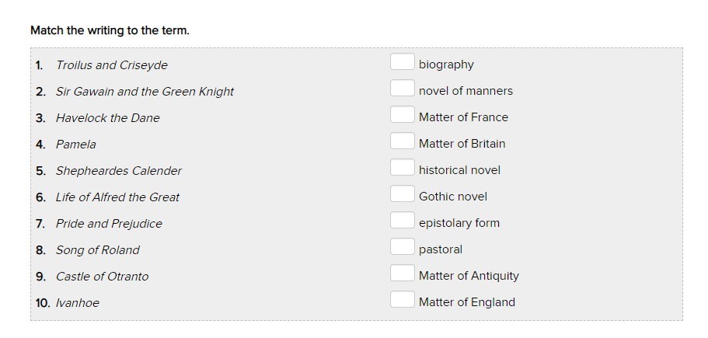
Task: Click the item Troilus and Criseyde
Action: tap(111, 65)
